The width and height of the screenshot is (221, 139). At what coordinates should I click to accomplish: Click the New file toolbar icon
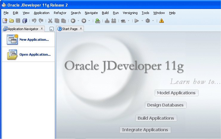coord(5,21)
